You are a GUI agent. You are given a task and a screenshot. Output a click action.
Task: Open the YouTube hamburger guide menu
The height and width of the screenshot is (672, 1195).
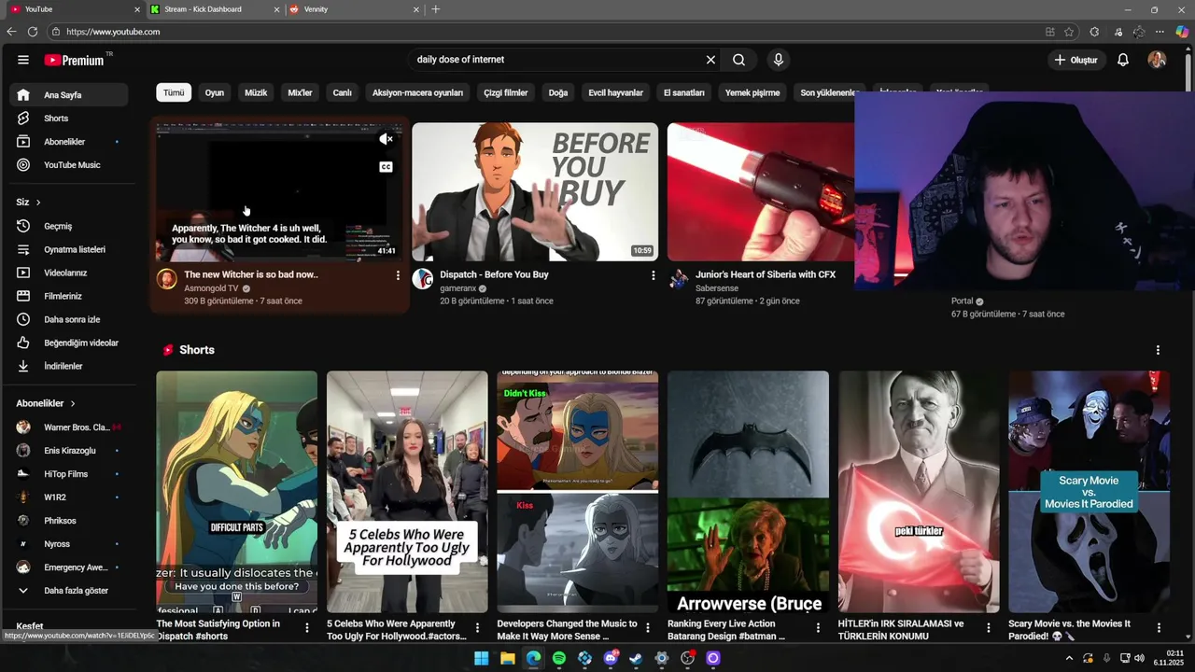click(x=23, y=60)
